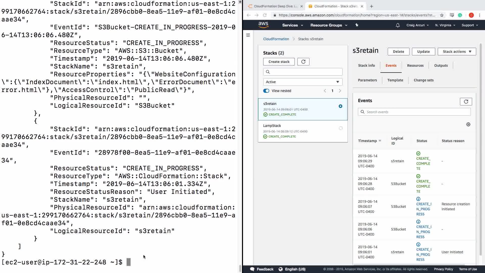Toggle the View nested switch
Viewport: 485px width, 273px height.
266,91
